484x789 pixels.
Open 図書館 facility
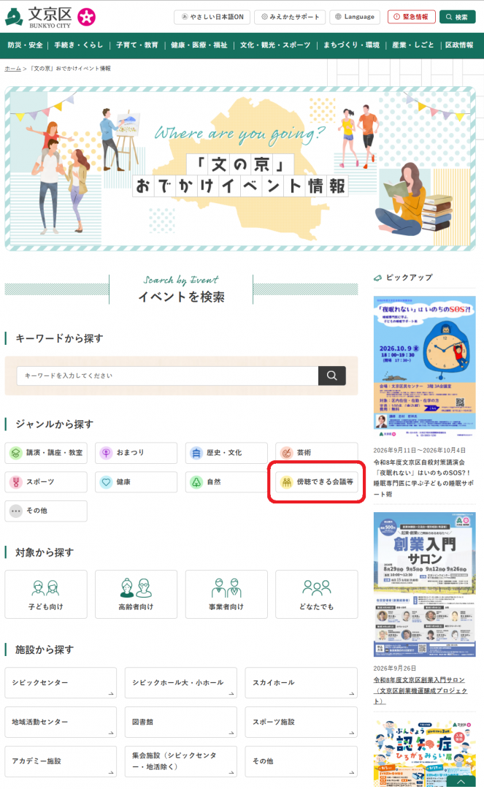click(181, 722)
